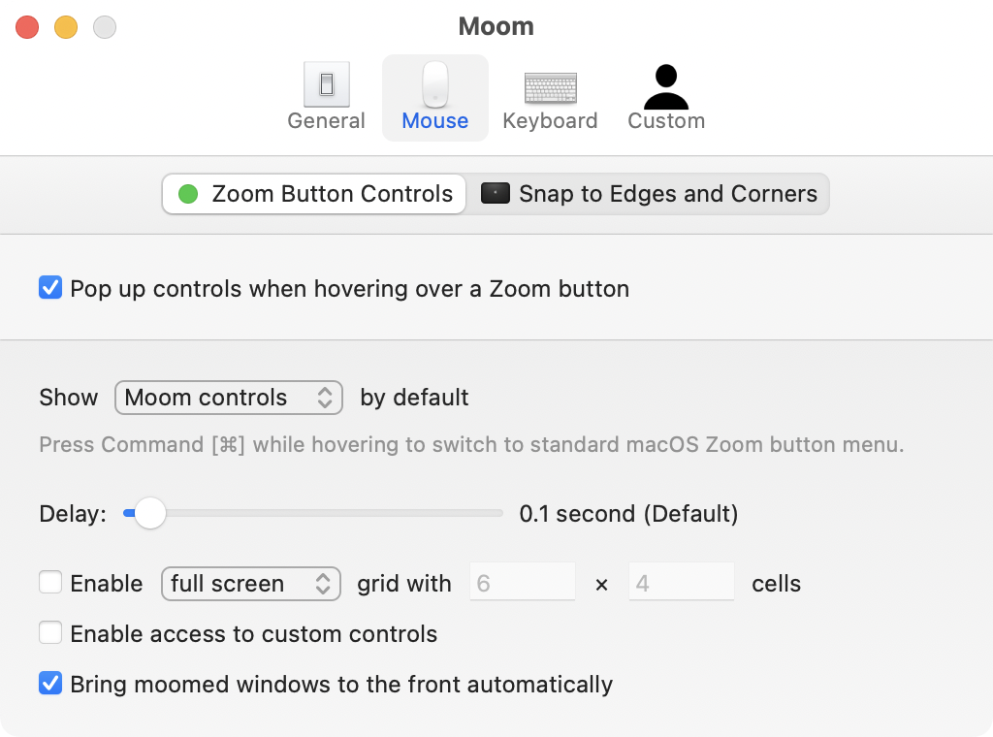Image resolution: width=993 pixels, height=737 pixels.
Task: Select the Mouse icon in toolbar
Action: pos(435,85)
